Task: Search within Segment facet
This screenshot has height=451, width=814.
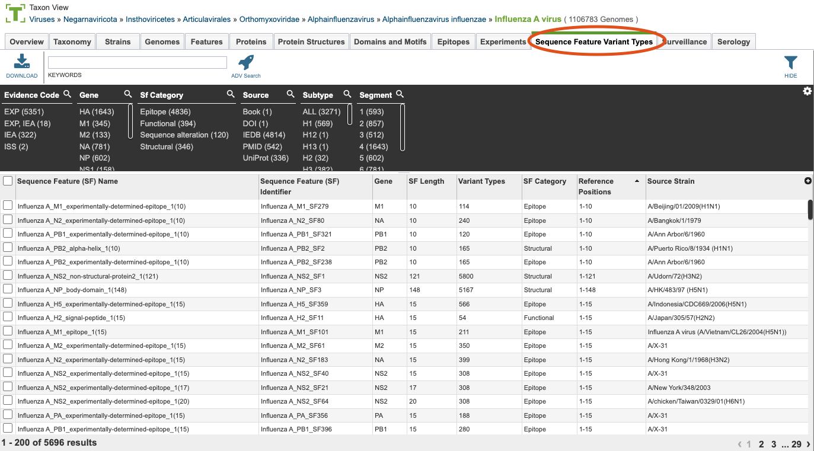Action: coord(400,94)
